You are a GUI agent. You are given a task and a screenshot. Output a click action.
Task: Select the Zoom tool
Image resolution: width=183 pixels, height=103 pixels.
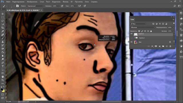(3, 80)
